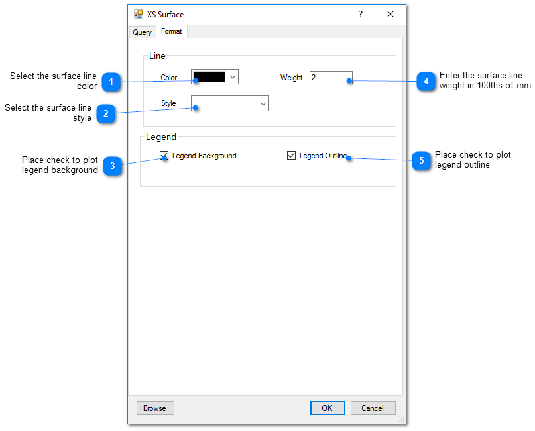Screen dimensions: 535x431
Task: Click the Weight input field
Action: pos(331,78)
